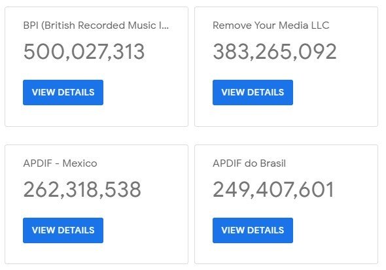Click View Details under BPI card
The width and height of the screenshot is (386, 270).
pos(63,92)
